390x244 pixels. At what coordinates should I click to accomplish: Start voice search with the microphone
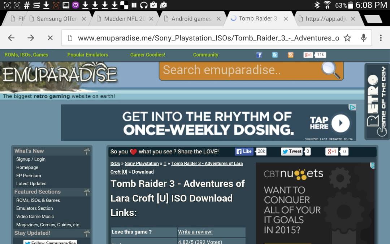[363, 38]
